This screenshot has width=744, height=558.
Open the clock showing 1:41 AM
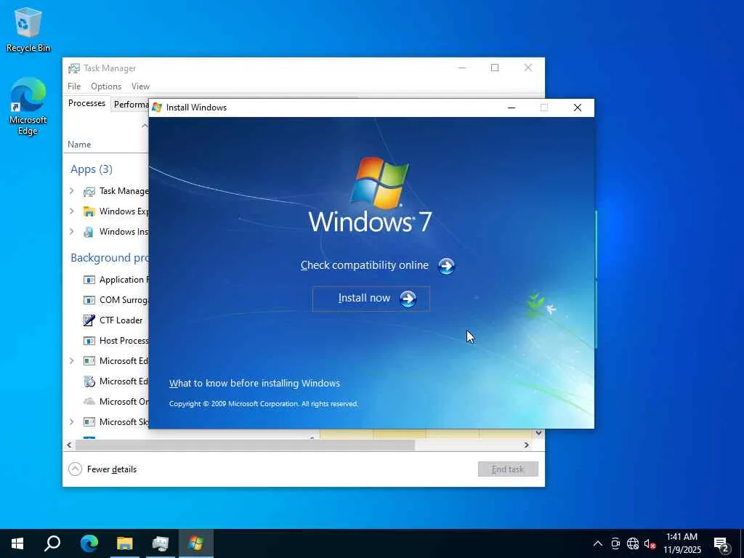pyautogui.click(x=682, y=543)
